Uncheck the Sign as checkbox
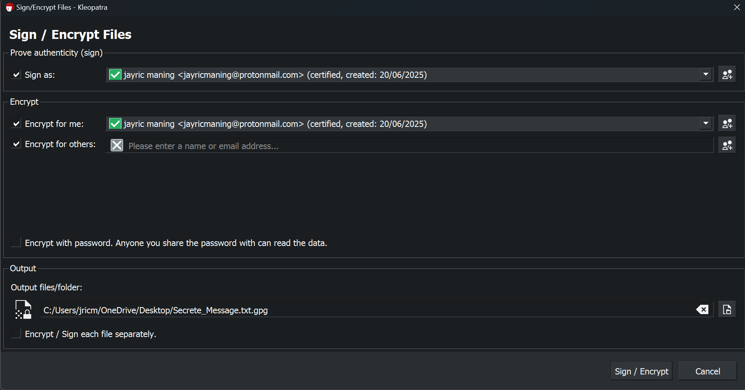The width and height of the screenshot is (745, 390). 16,74
